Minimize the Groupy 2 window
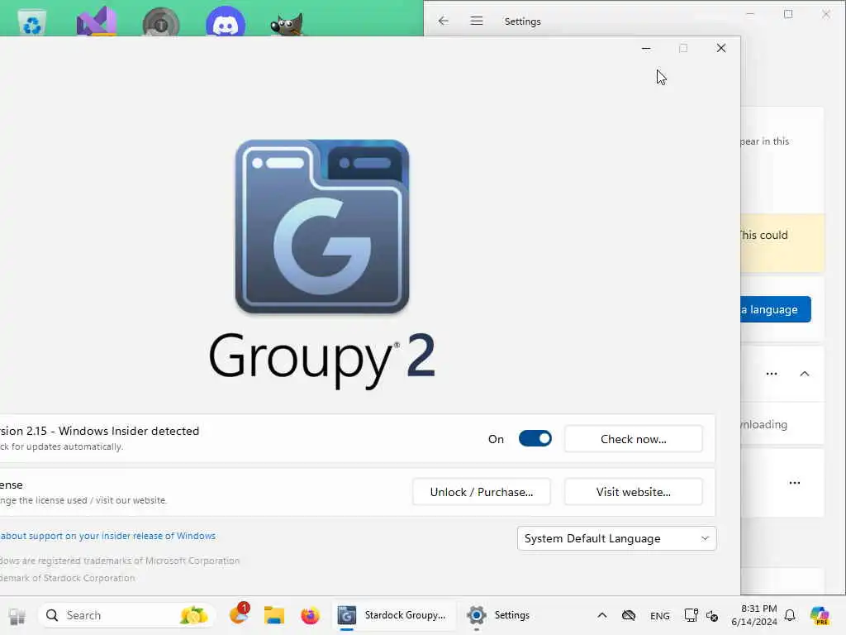The height and width of the screenshot is (635, 846). (646, 48)
